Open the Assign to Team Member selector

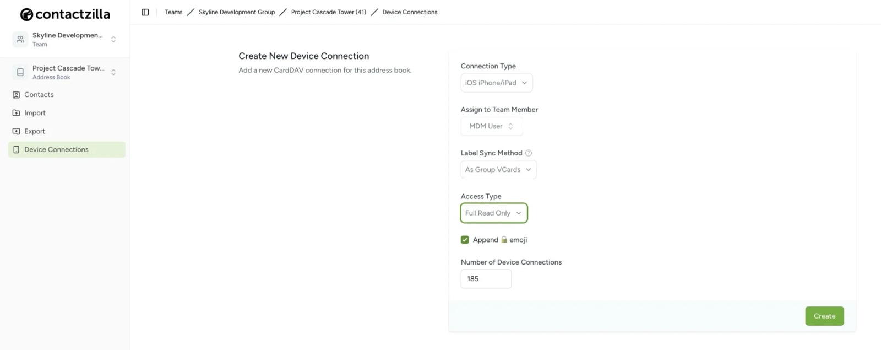(492, 126)
